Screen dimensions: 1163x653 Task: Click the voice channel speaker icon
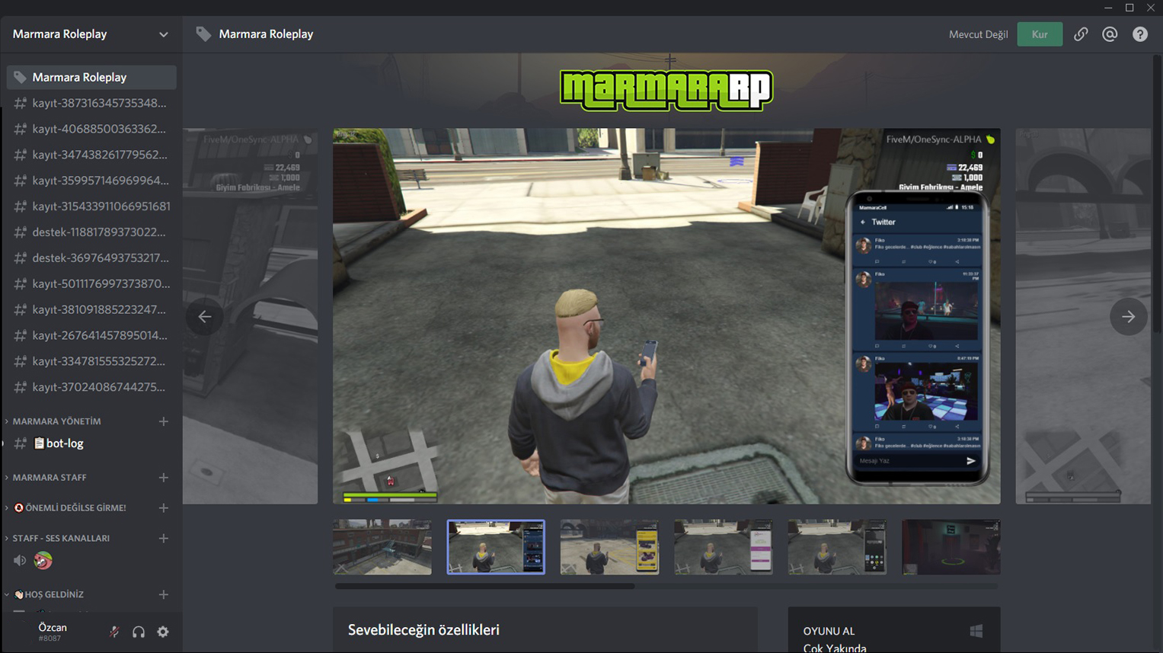(20, 561)
